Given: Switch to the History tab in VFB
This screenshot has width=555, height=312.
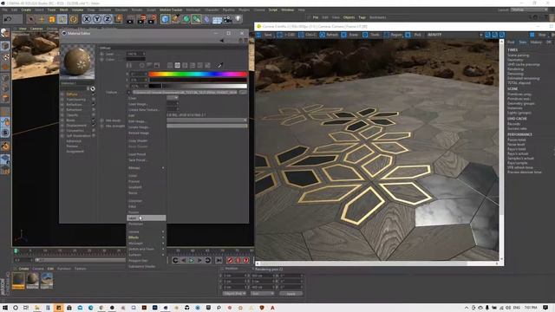Looking at the screenshot, I should 536,42.
